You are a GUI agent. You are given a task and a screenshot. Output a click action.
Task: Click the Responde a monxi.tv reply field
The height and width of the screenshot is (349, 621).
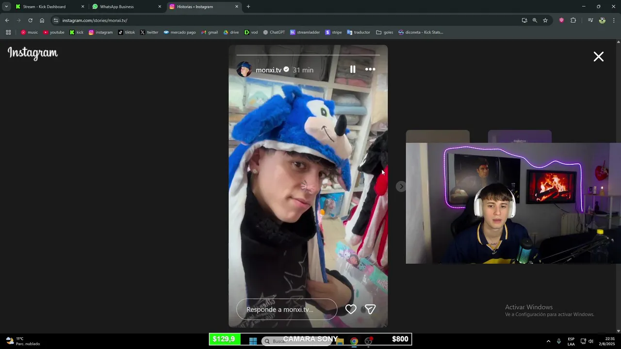pos(287,309)
